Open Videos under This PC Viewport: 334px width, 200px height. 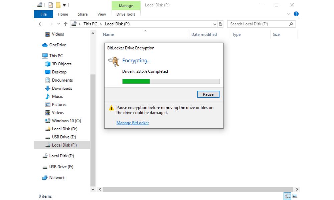pos(58,113)
